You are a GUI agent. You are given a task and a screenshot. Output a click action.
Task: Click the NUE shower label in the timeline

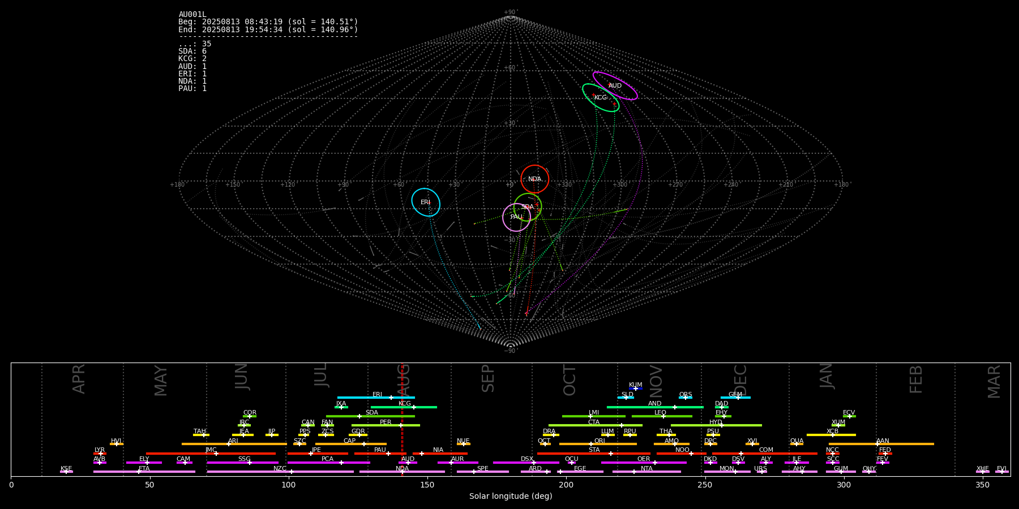click(463, 441)
